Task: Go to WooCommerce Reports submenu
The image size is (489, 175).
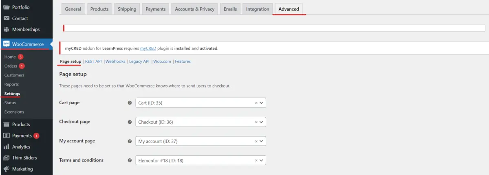Action: pos(11,84)
